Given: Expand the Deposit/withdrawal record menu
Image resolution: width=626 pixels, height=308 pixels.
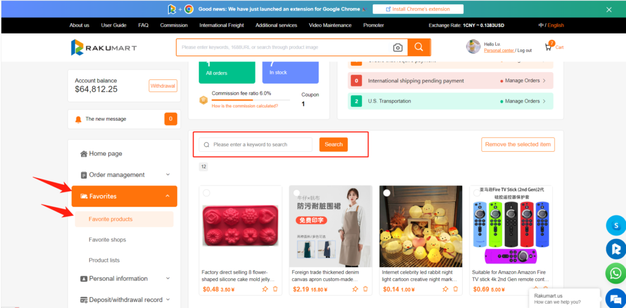Looking at the screenshot, I should pyautogui.click(x=168, y=299).
